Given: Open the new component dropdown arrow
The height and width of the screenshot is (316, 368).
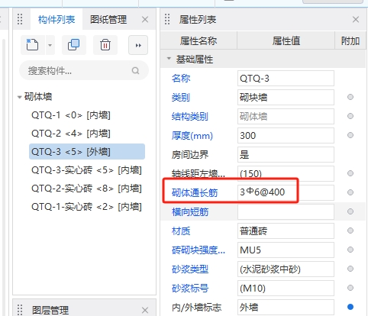Looking at the screenshot, I should pyautogui.click(x=50, y=45).
